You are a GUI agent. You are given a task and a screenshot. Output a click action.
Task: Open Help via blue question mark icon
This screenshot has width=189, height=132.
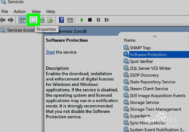tap(61, 20)
